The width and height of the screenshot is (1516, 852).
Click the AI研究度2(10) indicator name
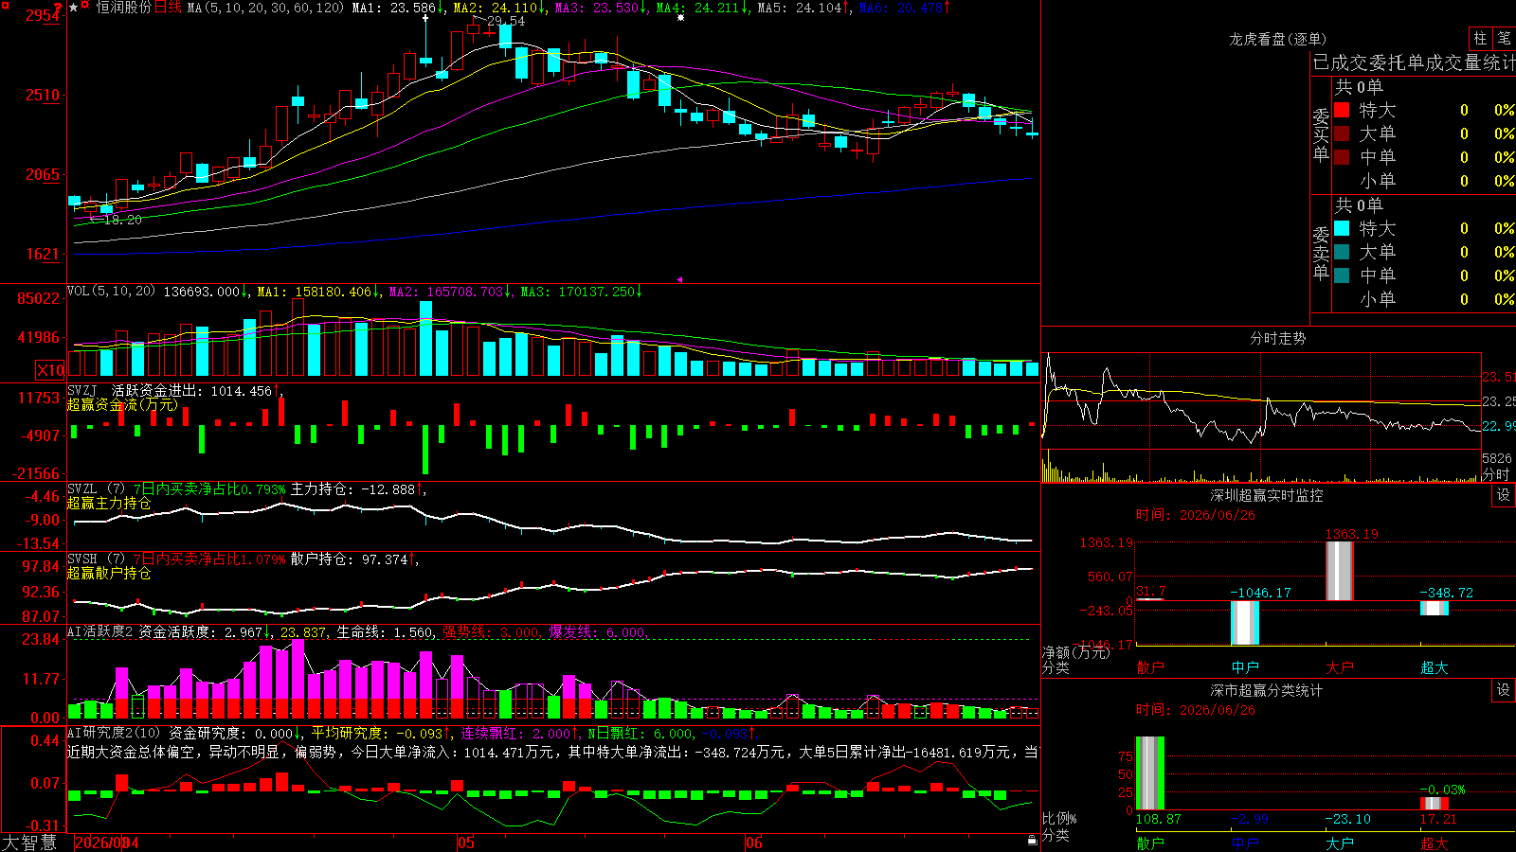114,733
